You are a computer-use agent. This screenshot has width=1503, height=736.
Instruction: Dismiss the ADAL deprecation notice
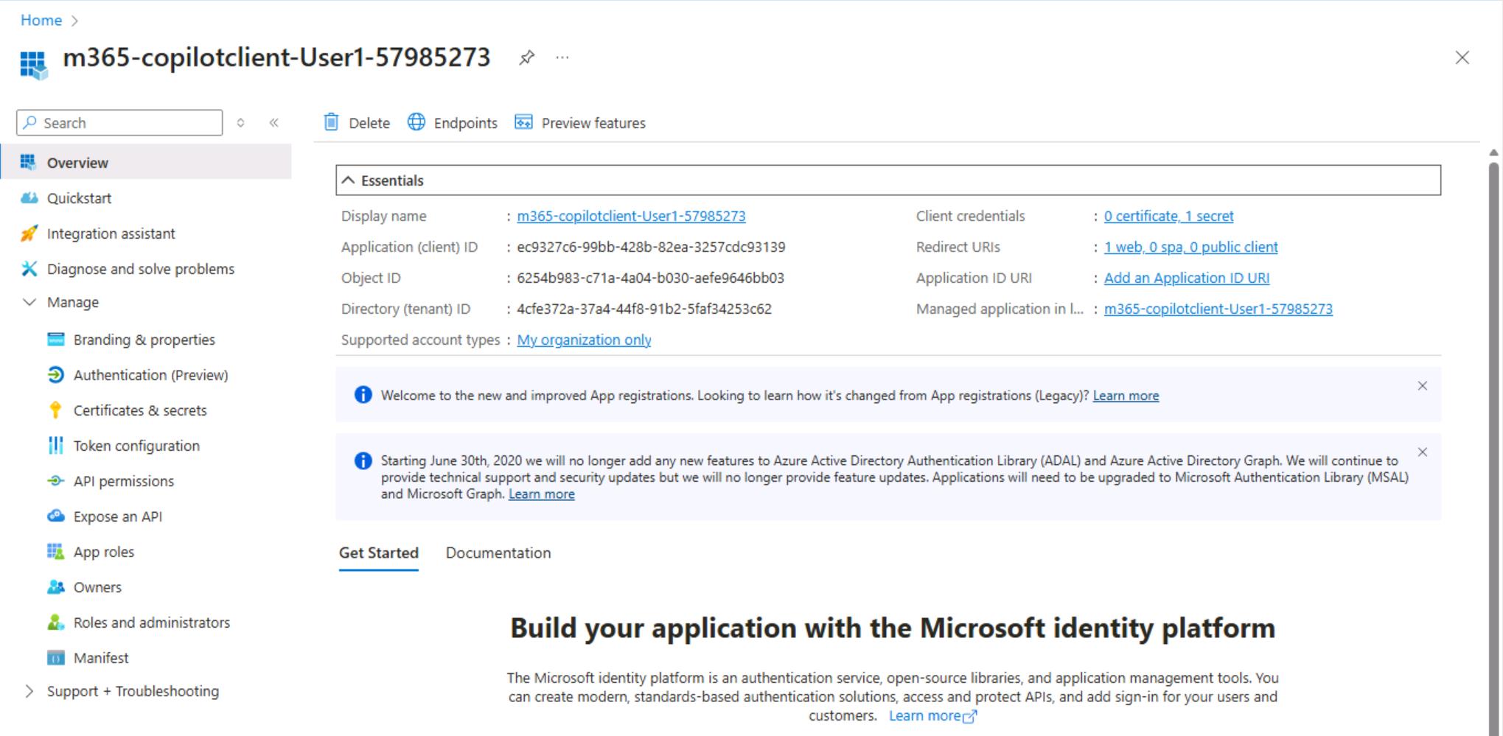coord(1422,452)
